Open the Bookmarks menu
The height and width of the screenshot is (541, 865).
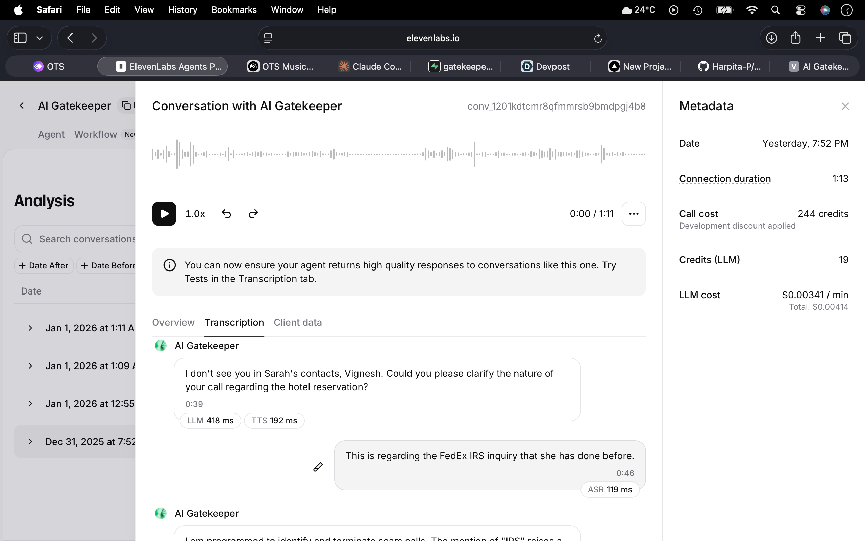[x=234, y=10]
